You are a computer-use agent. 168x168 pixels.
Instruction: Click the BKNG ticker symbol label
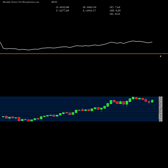point(54,2)
